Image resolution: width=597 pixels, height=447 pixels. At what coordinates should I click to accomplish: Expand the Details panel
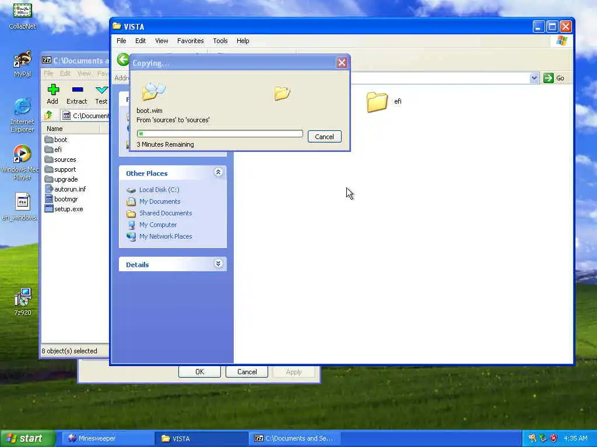pos(218,264)
